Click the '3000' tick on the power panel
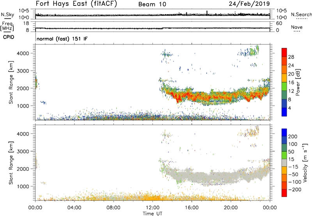This screenshot has height=216, width=312. [23, 71]
